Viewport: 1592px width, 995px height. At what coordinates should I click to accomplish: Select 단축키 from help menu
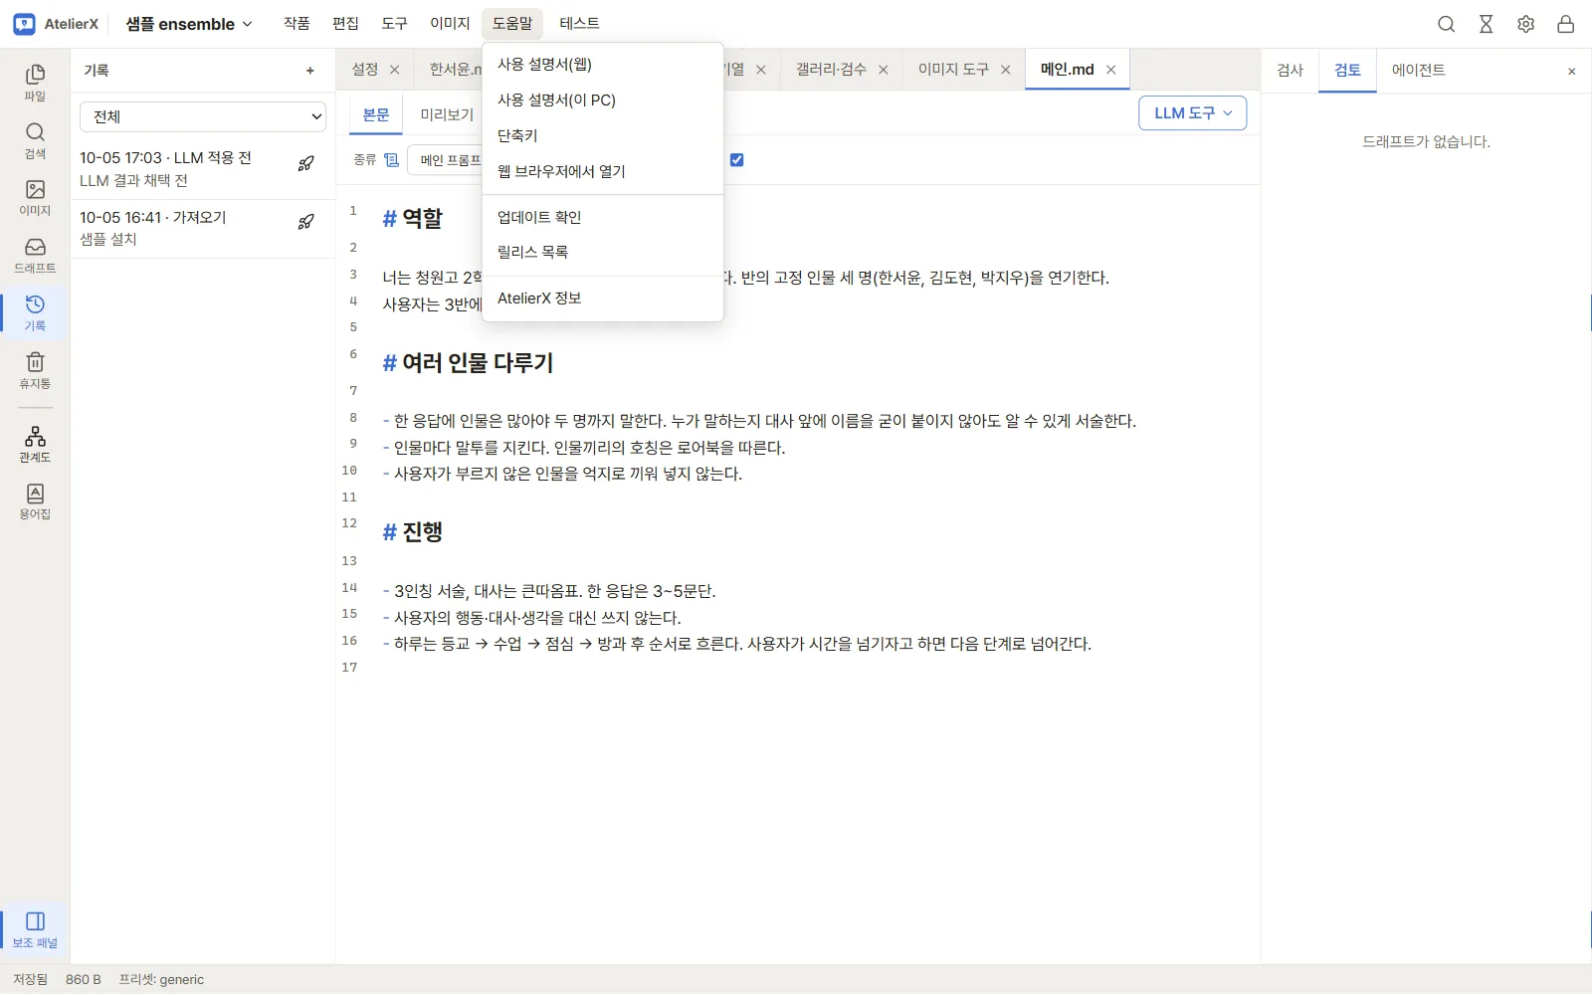602,136
